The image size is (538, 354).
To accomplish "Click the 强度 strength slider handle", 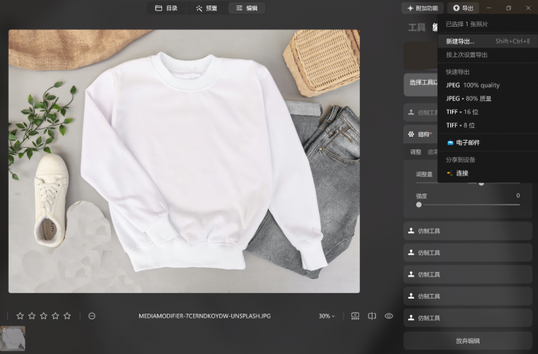I will pyautogui.click(x=419, y=205).
